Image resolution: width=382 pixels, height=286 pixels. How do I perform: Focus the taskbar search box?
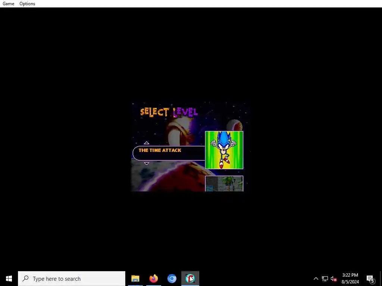pos(72,279)
